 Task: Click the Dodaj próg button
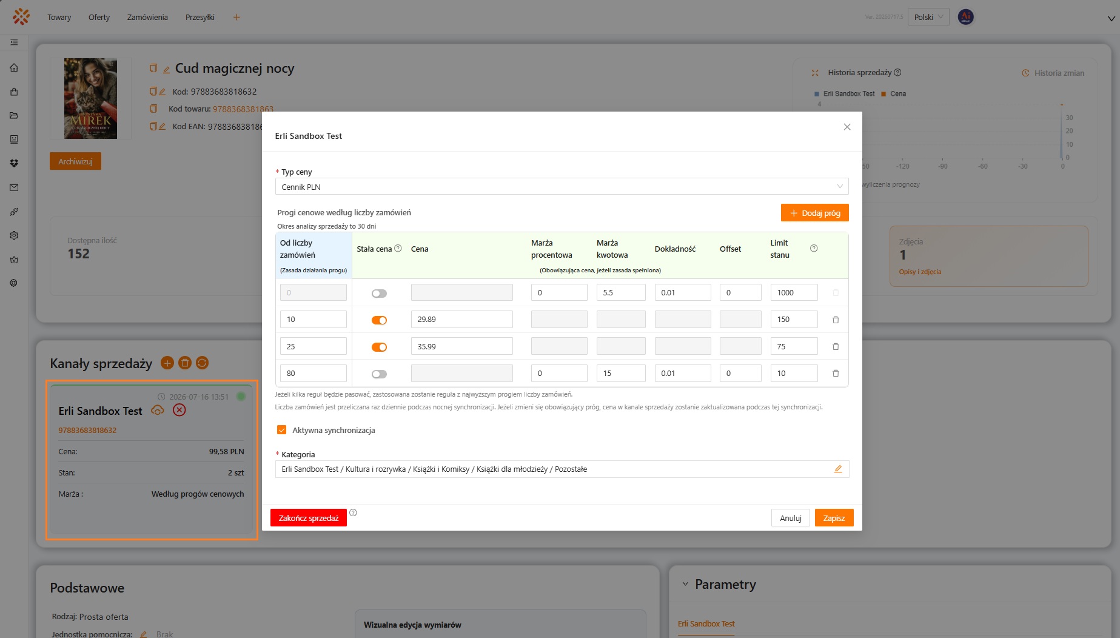pyautogui.click(x=815, y=213)
